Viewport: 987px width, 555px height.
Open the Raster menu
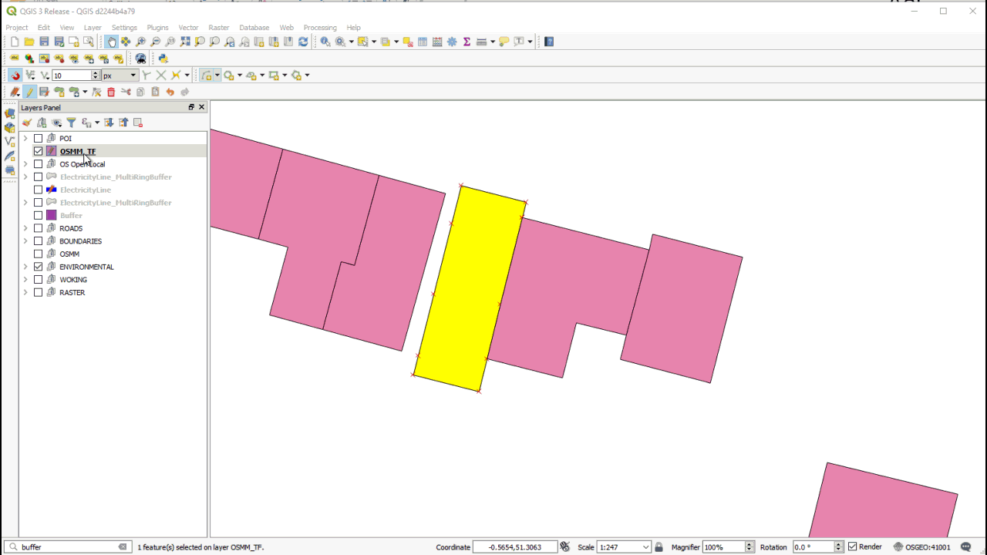click(x=219, y=28)
